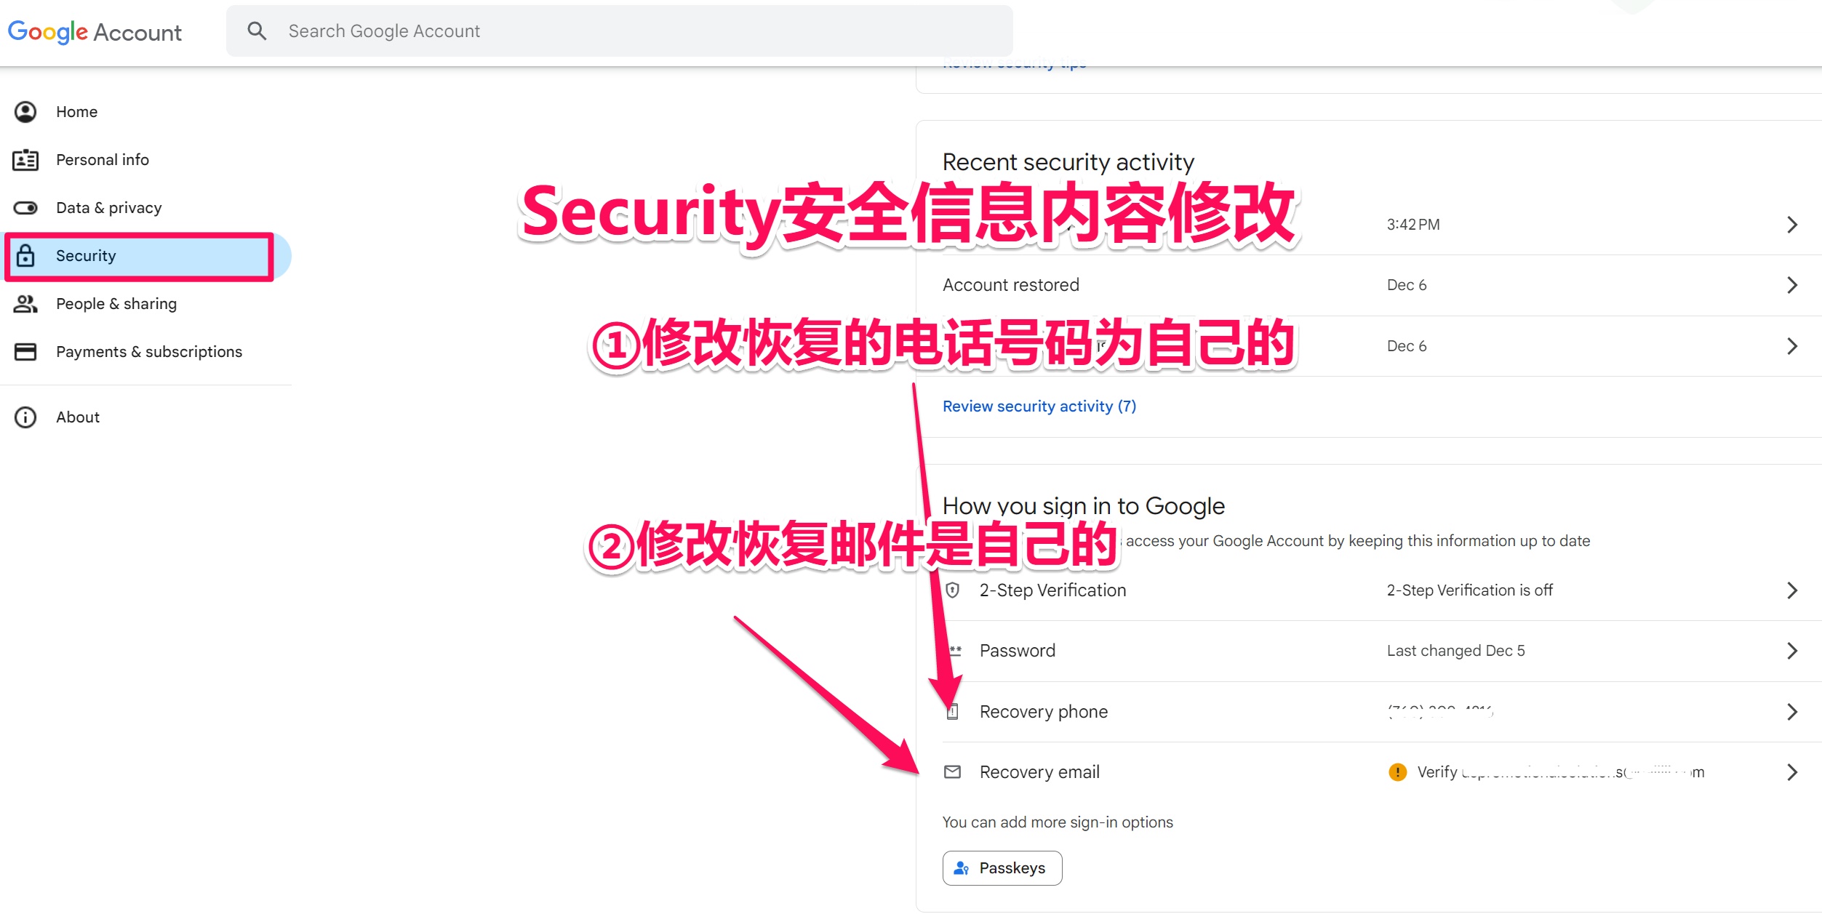This screenshot has width=1822, height=914.
Task: Click the About info icon
Action: pyautogui.click(x=25, y=417)
